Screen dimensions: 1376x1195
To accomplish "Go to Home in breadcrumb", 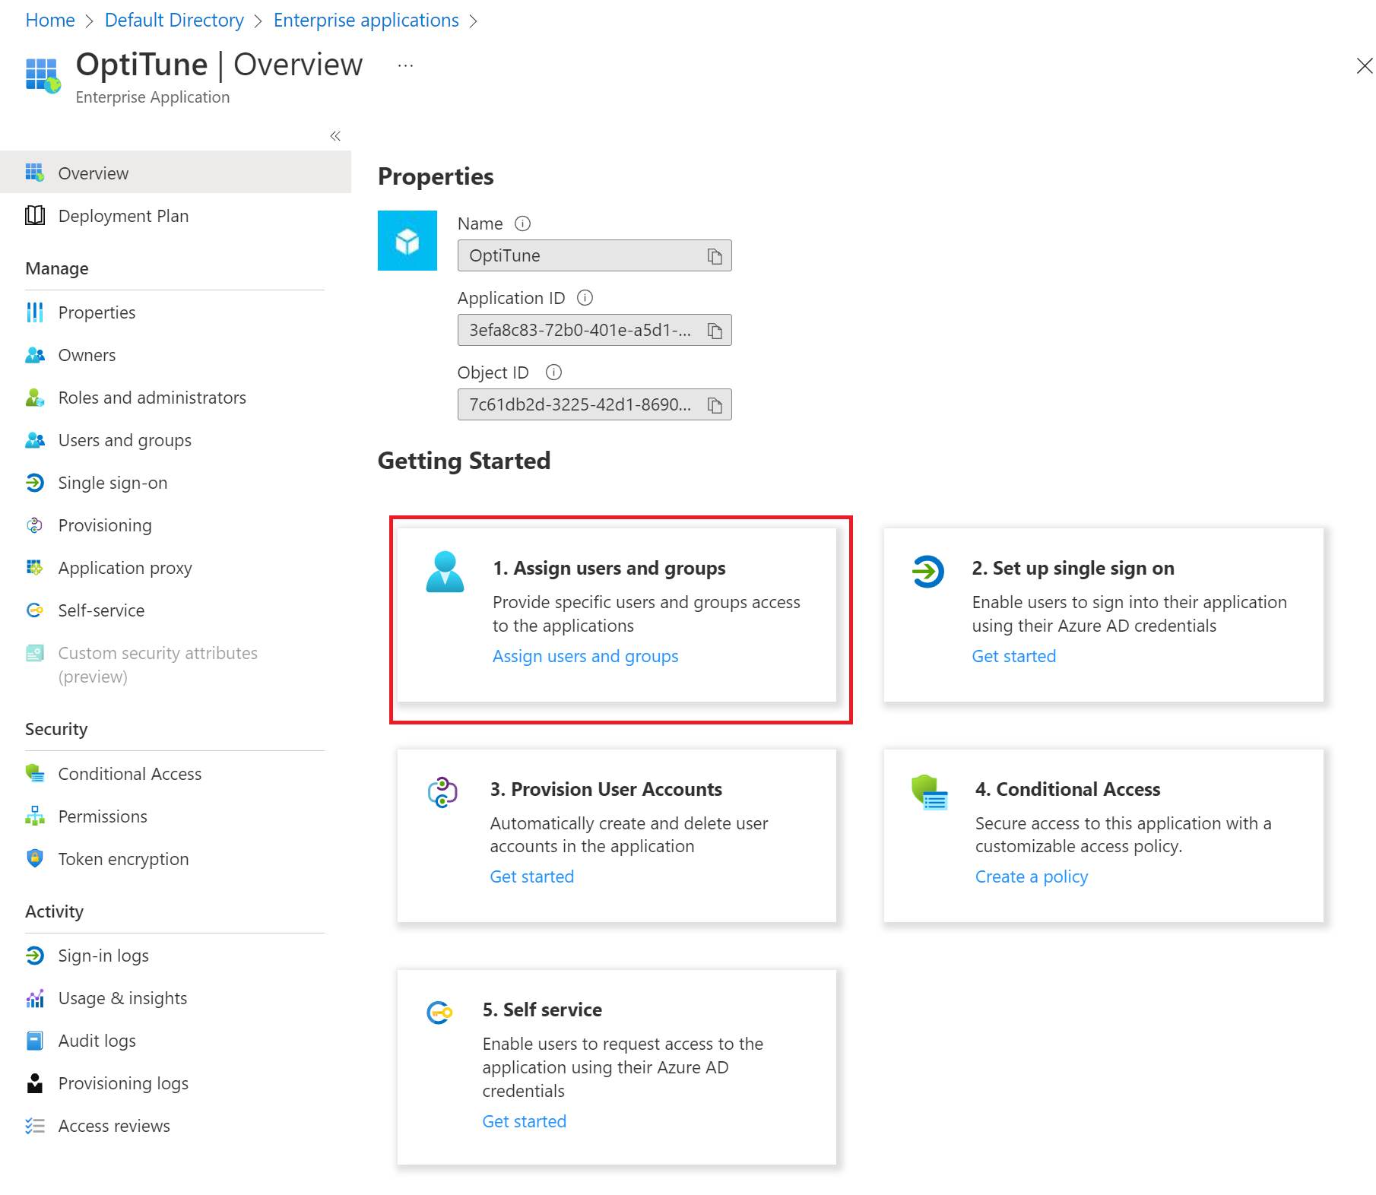I will click(x=50, y=21).
